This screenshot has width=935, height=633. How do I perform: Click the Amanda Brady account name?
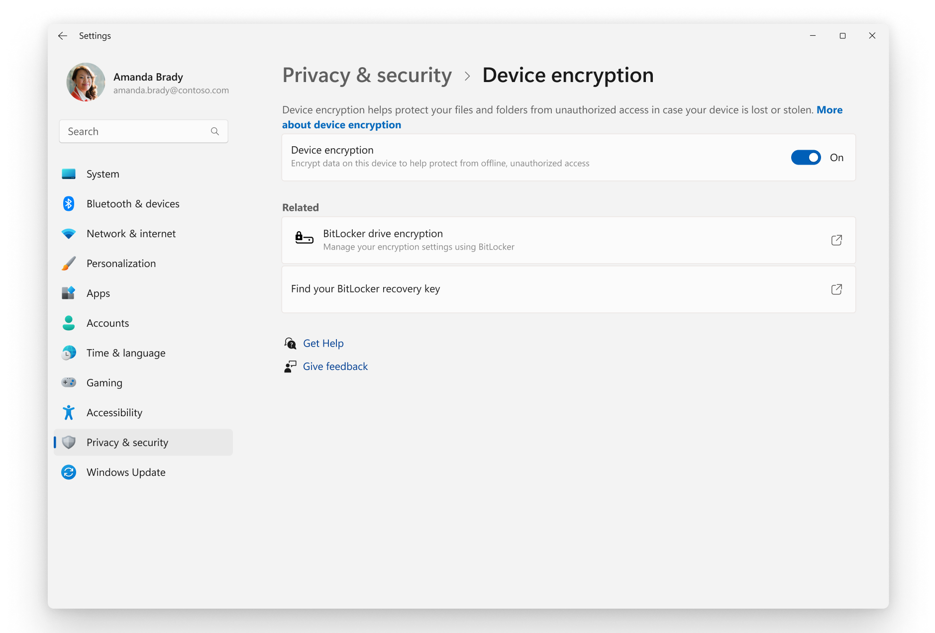[x=148, y=77]
